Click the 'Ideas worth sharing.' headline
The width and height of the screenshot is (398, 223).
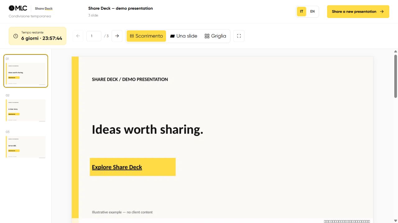click(147, 129)
